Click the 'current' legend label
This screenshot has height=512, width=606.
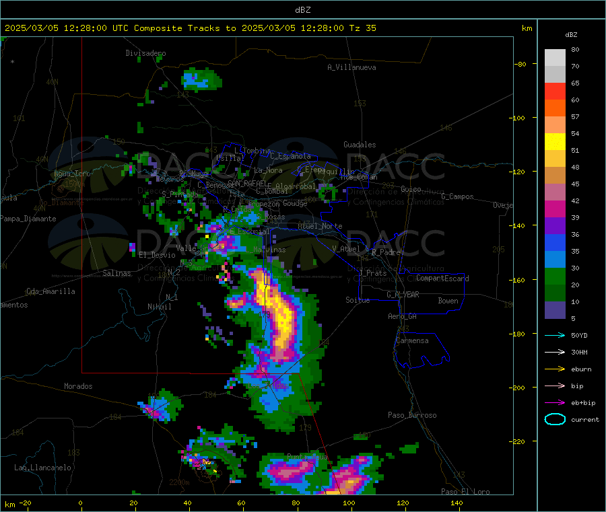click(585, 419)
